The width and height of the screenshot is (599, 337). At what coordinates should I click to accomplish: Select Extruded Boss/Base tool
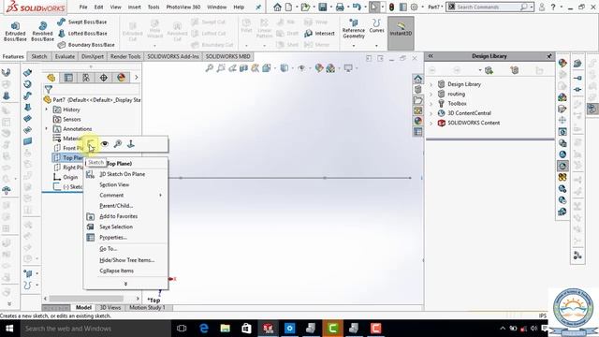tap(15, 31)
